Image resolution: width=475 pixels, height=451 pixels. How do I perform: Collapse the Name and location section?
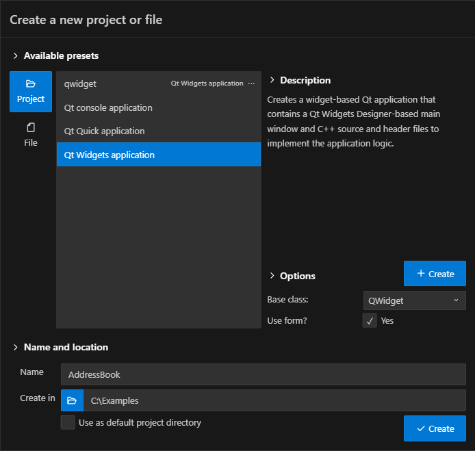pos(15,347)
